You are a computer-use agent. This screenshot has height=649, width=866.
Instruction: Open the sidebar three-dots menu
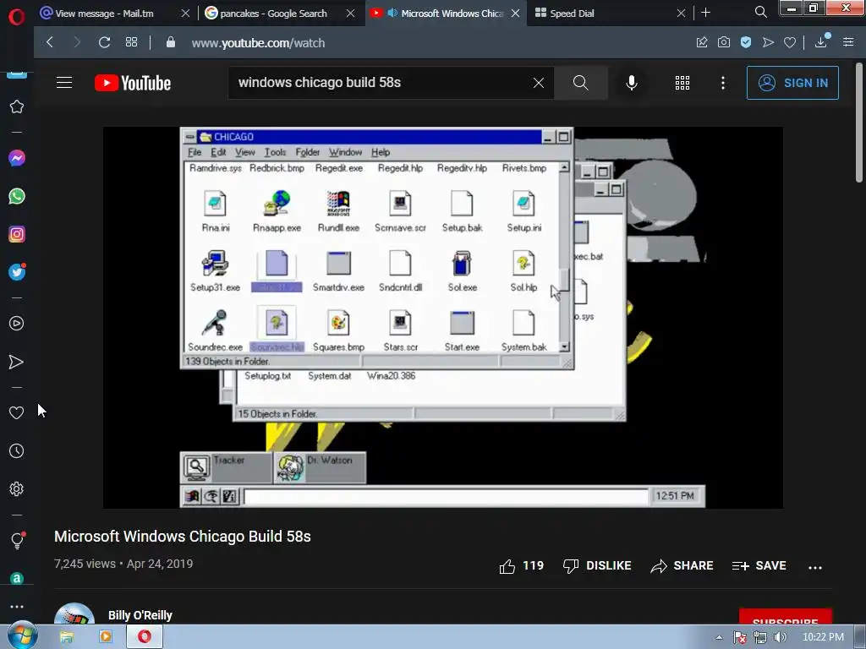coord(17,606)
